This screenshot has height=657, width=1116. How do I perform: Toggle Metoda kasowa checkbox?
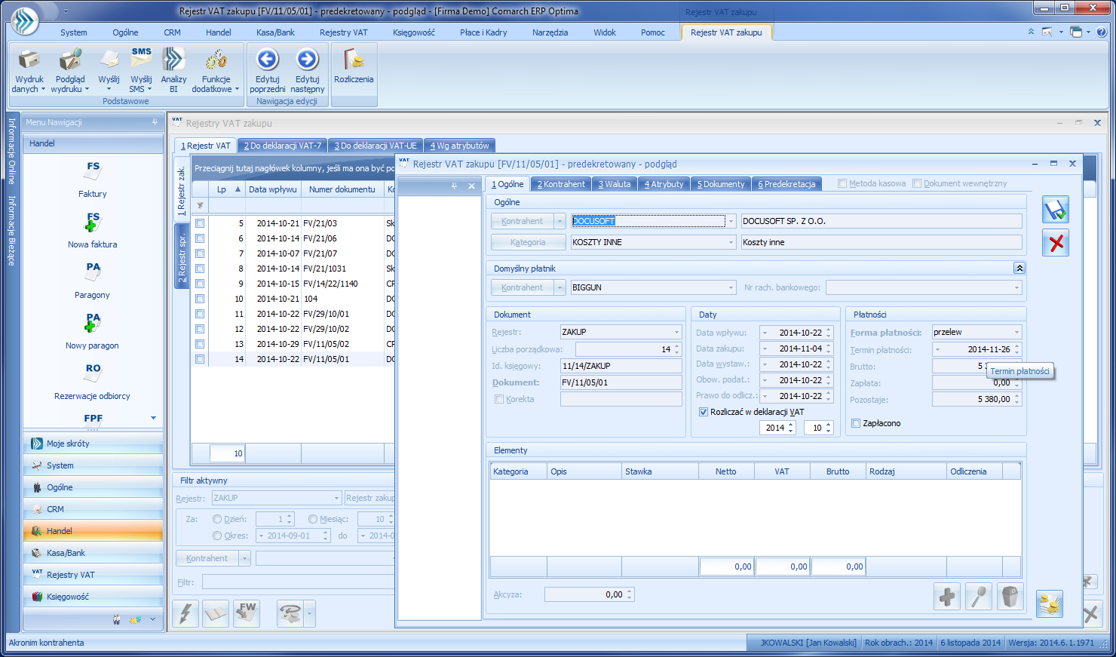pos(842,183)
